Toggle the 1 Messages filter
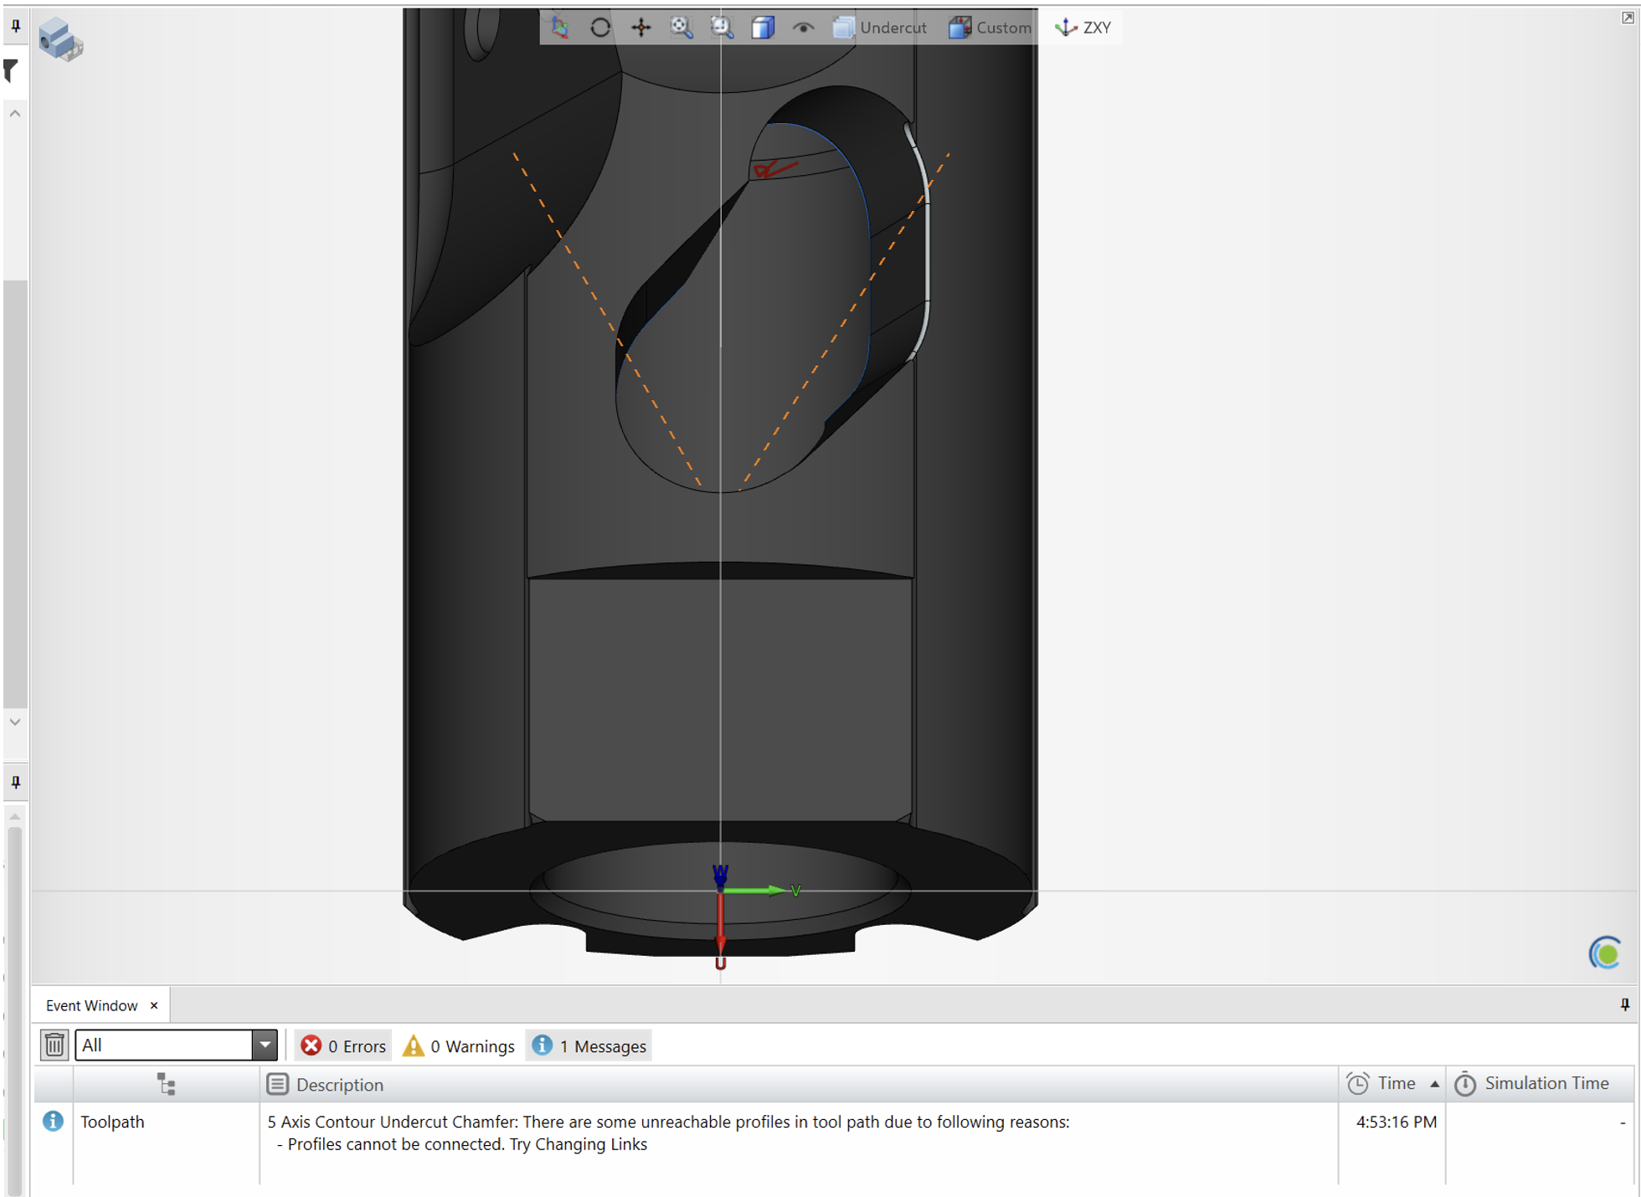Image resolution: width=1641 pixels, height=1197 pixels. tap(589, 1045)
